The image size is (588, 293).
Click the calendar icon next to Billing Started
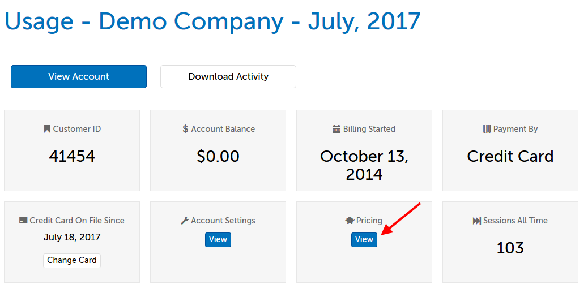click(336, 129)
